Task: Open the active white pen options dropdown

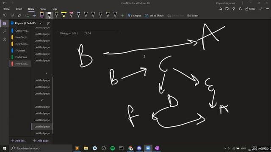Action: pos(51,18)
